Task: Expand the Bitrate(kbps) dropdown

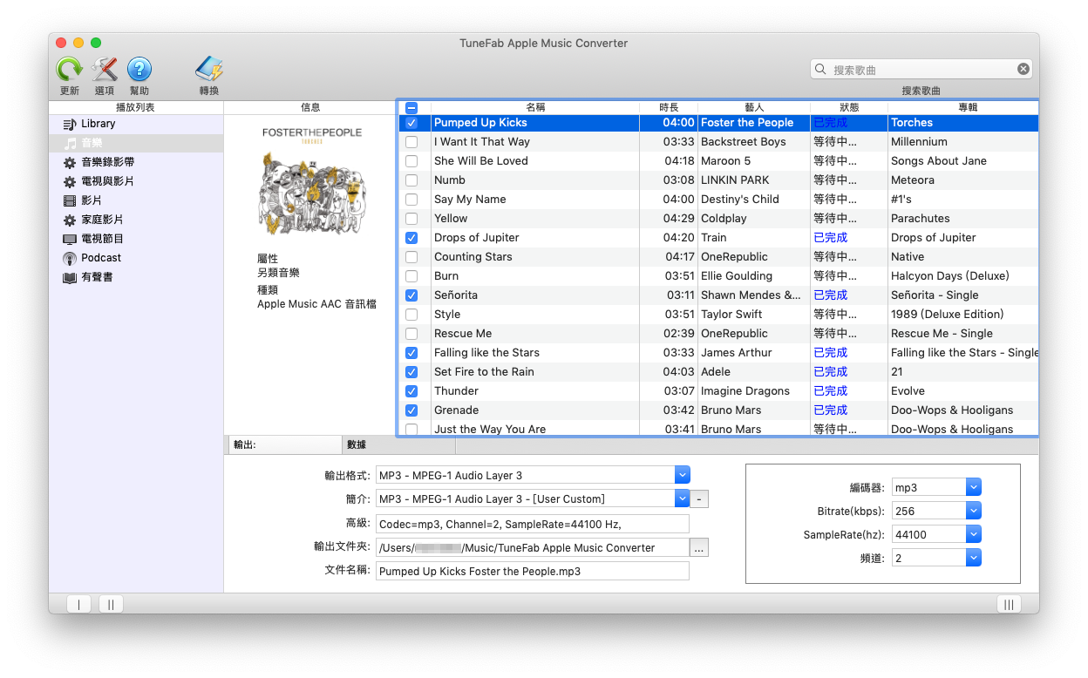Action: [x=974, y=510]
